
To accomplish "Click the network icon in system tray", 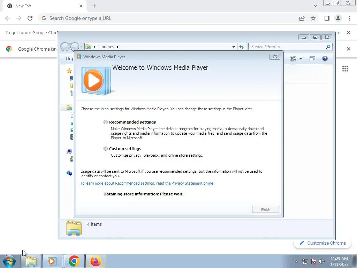I will click(305, 262).
